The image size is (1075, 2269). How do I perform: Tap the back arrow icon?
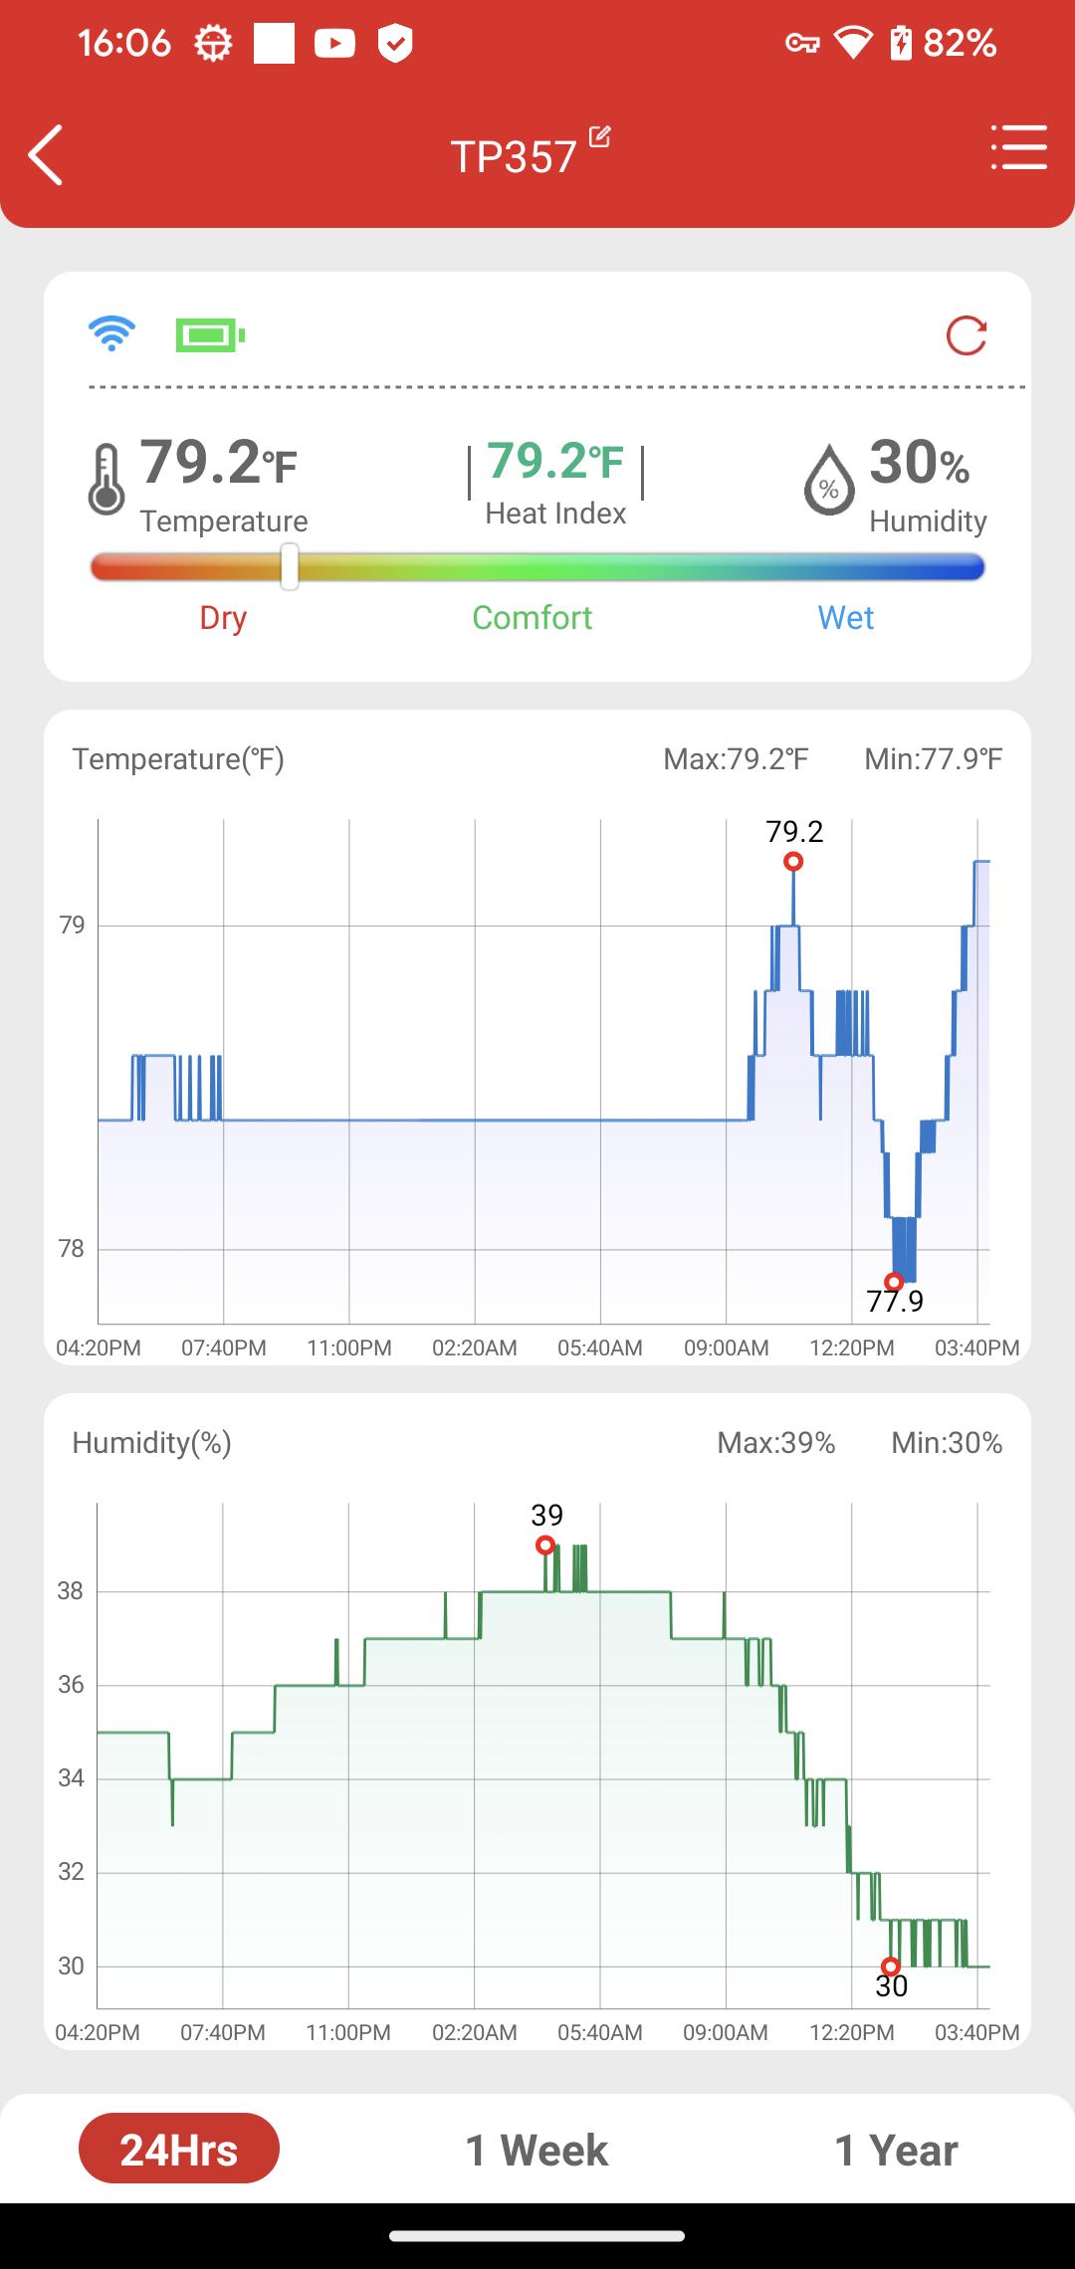pyautogui.click(x=46, y=155)
